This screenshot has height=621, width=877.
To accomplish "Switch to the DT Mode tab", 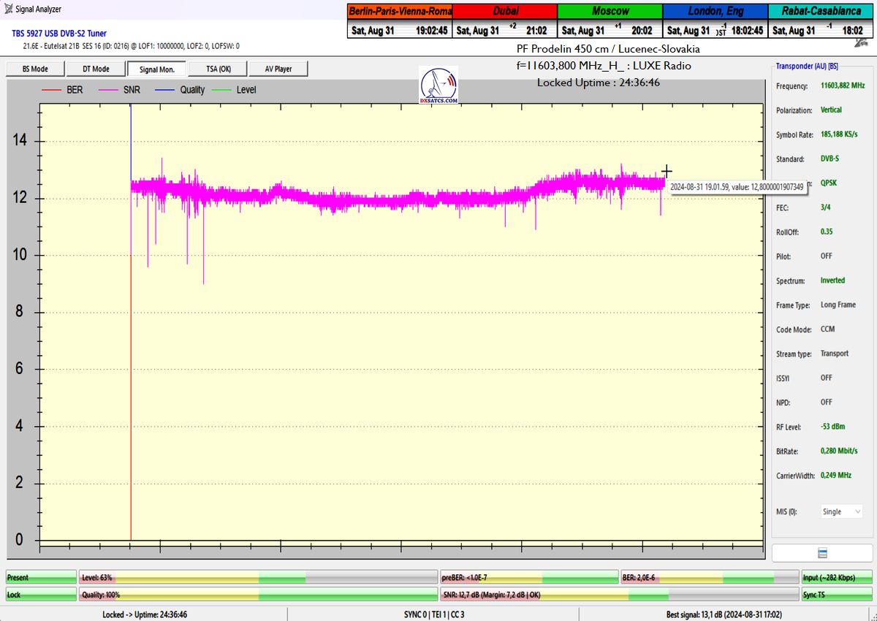I will pos(96,69).
